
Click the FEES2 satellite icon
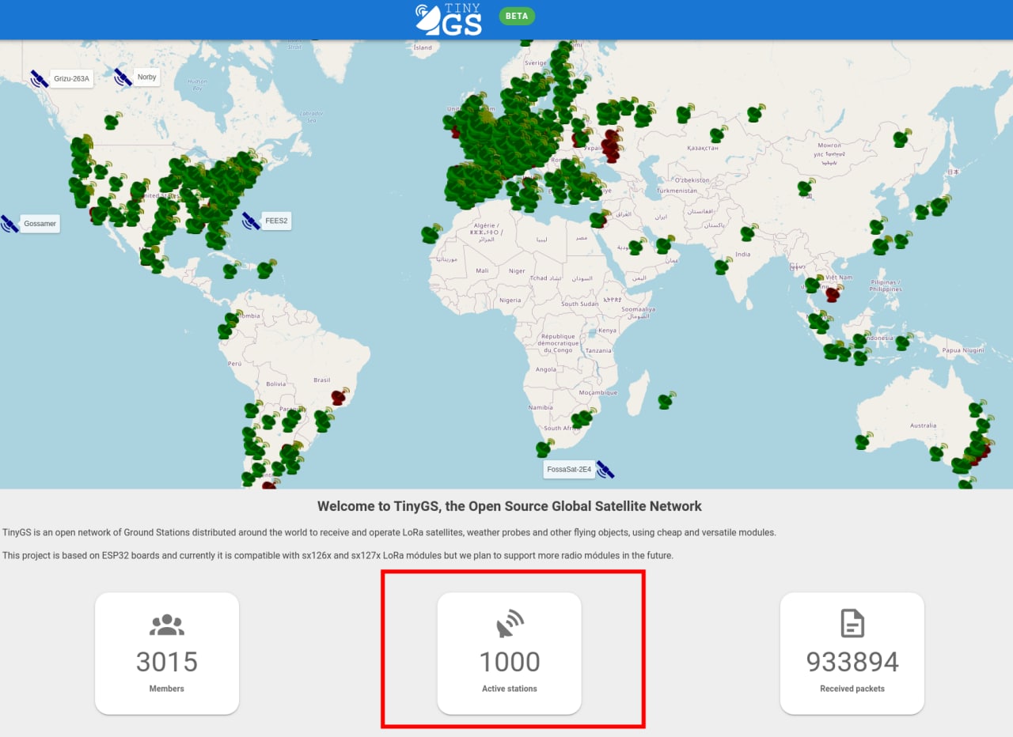[251, 221]
